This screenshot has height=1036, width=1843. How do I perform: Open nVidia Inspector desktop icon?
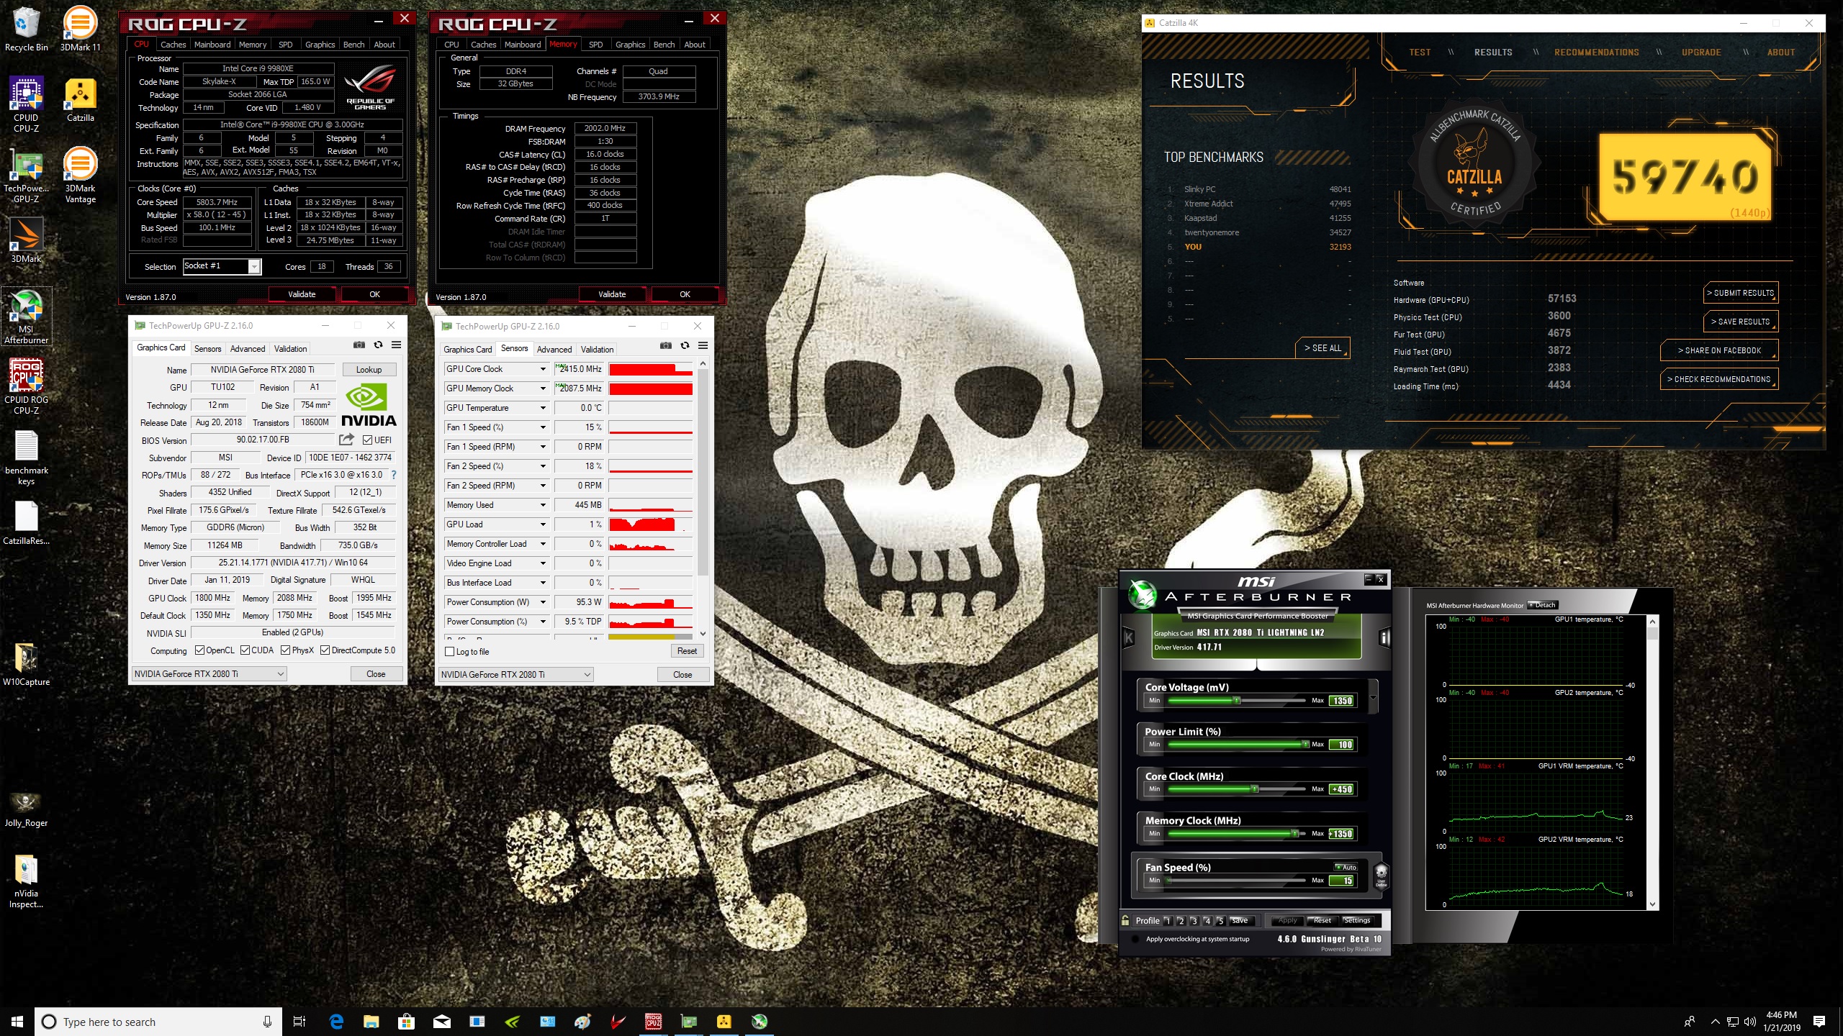pos(26,881)
